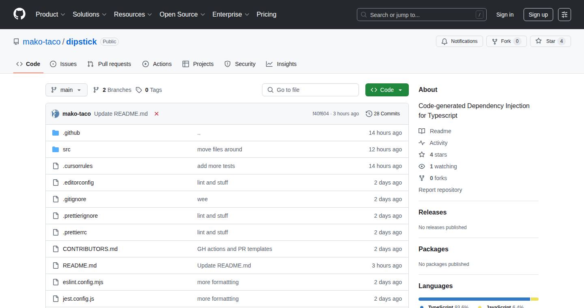Expand the Enterprise menu
584x308 pixels.
click(x=231, y=15)
